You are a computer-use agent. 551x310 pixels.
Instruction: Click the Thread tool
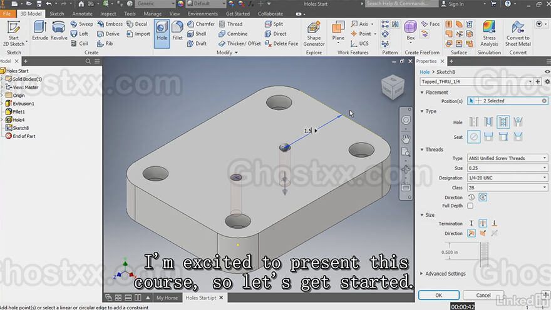tap(230, 24)
